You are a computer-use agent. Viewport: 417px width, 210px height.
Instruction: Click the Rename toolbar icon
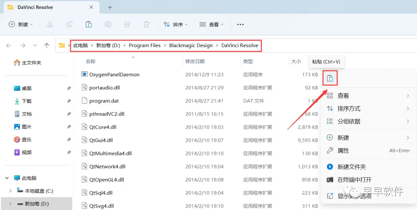(x=108, y=24)
